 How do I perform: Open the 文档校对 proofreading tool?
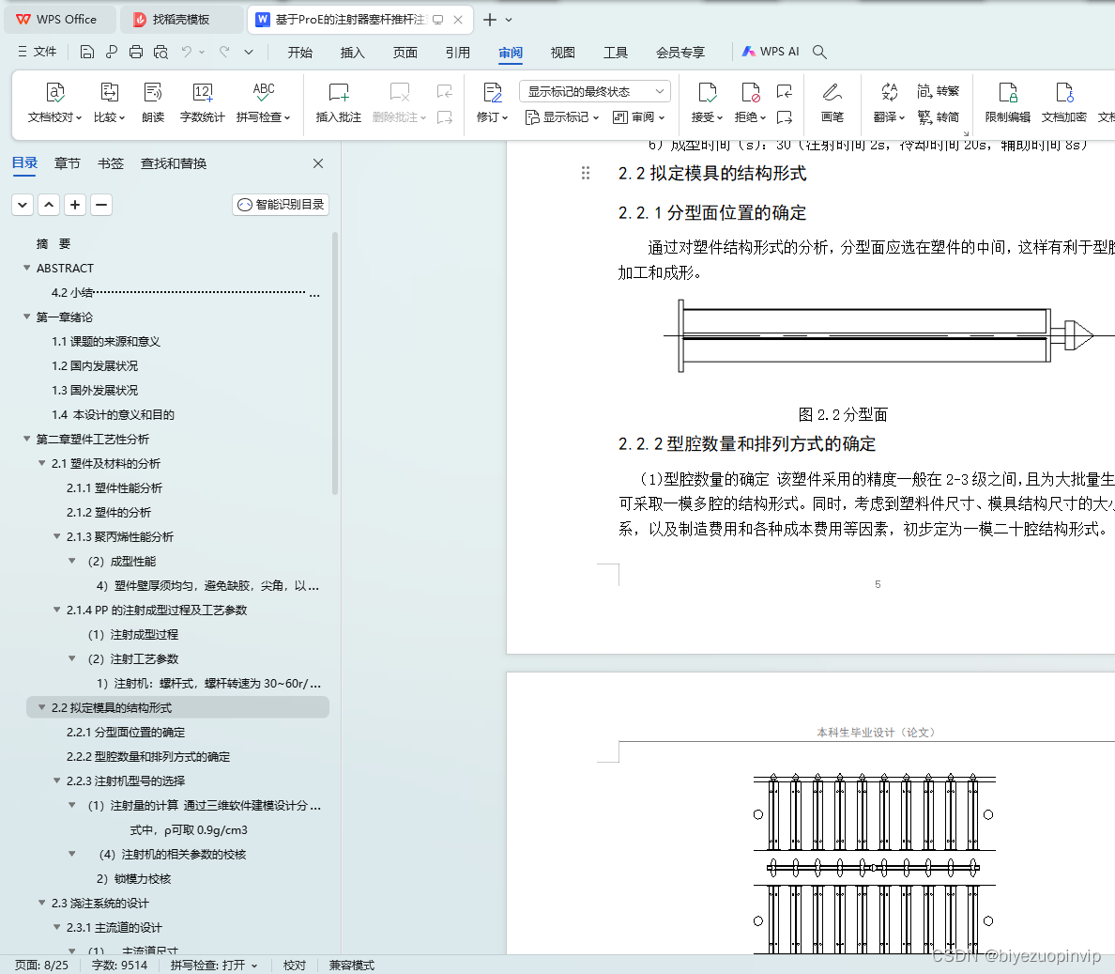54,101
